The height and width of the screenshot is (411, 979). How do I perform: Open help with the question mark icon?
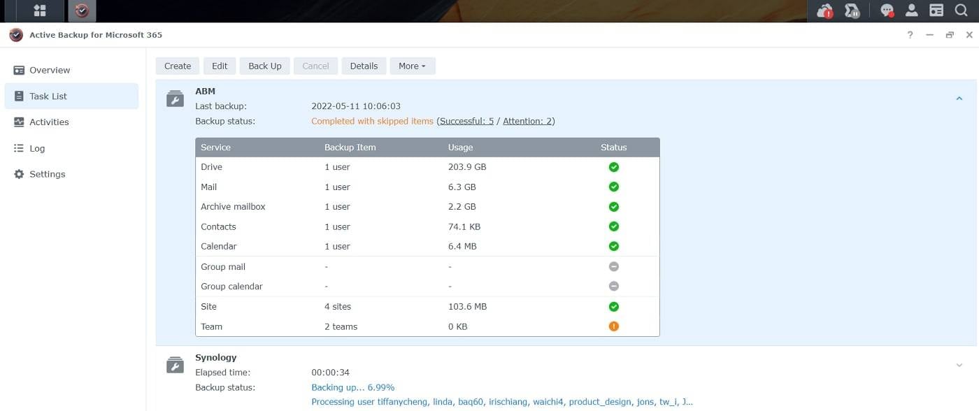point(910,35)
